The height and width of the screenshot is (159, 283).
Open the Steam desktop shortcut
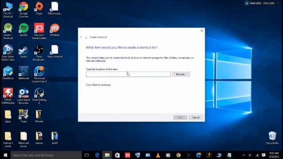point(23,51)
